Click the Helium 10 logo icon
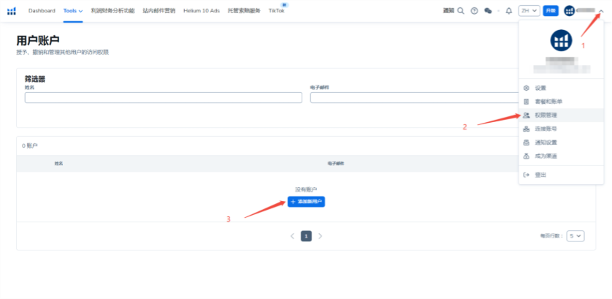Screen dimensions: 612x299 click(11, 11)
